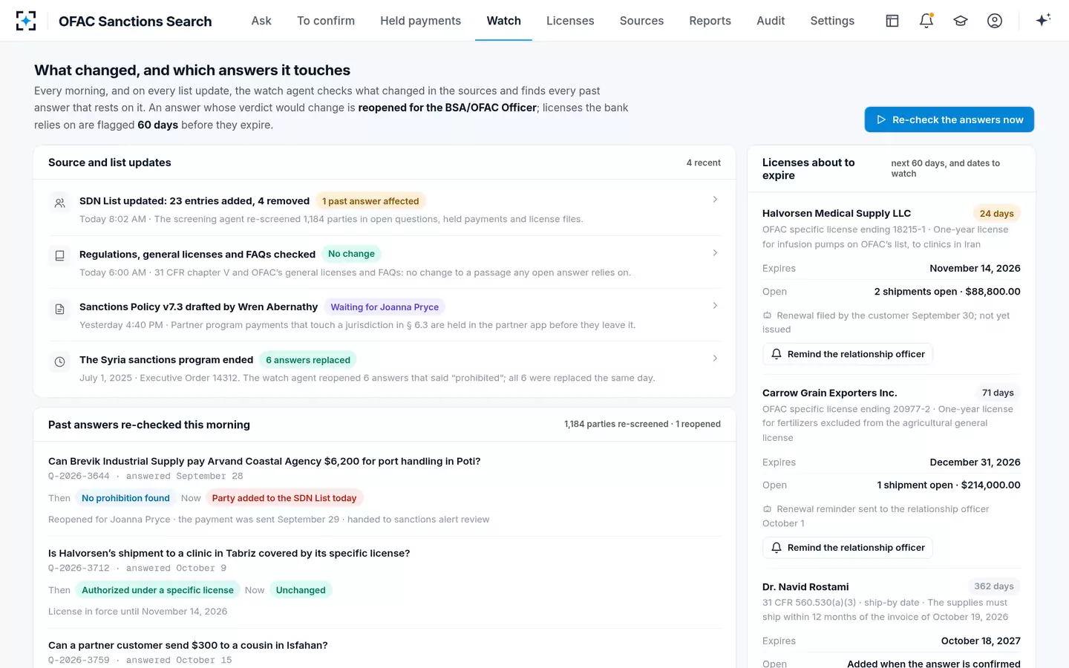Click the book icon beside Regulations checked

[x=60, y=255]
